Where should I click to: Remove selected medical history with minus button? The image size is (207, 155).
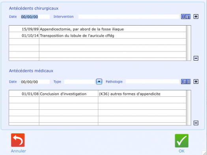tap(196, 123)
